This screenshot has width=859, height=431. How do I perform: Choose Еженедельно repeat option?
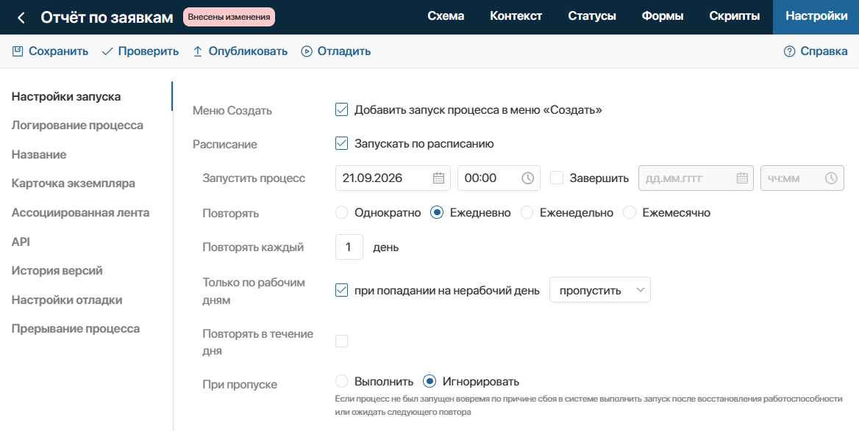[x=527, y=212]
